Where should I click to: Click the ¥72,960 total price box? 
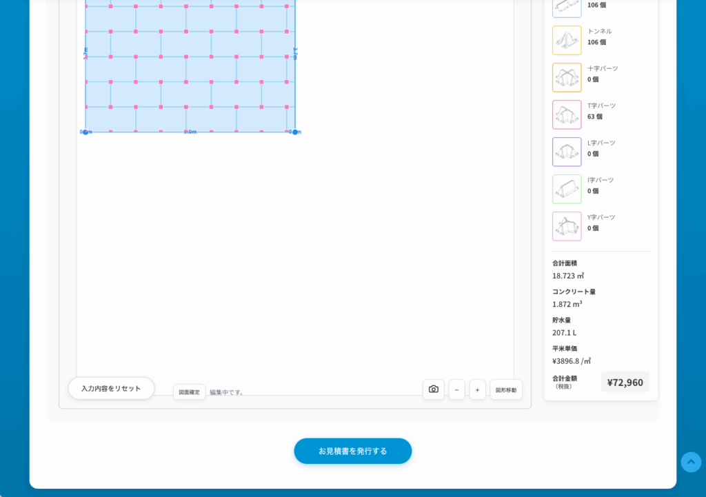click(x=625, y=382)
